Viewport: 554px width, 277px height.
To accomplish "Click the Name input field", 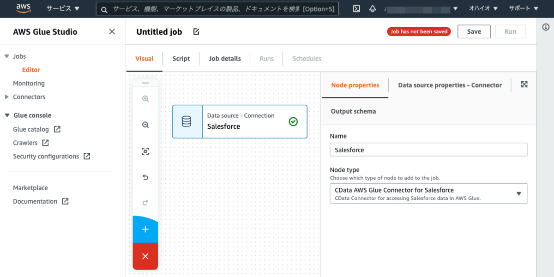I will tap(428, 150).
